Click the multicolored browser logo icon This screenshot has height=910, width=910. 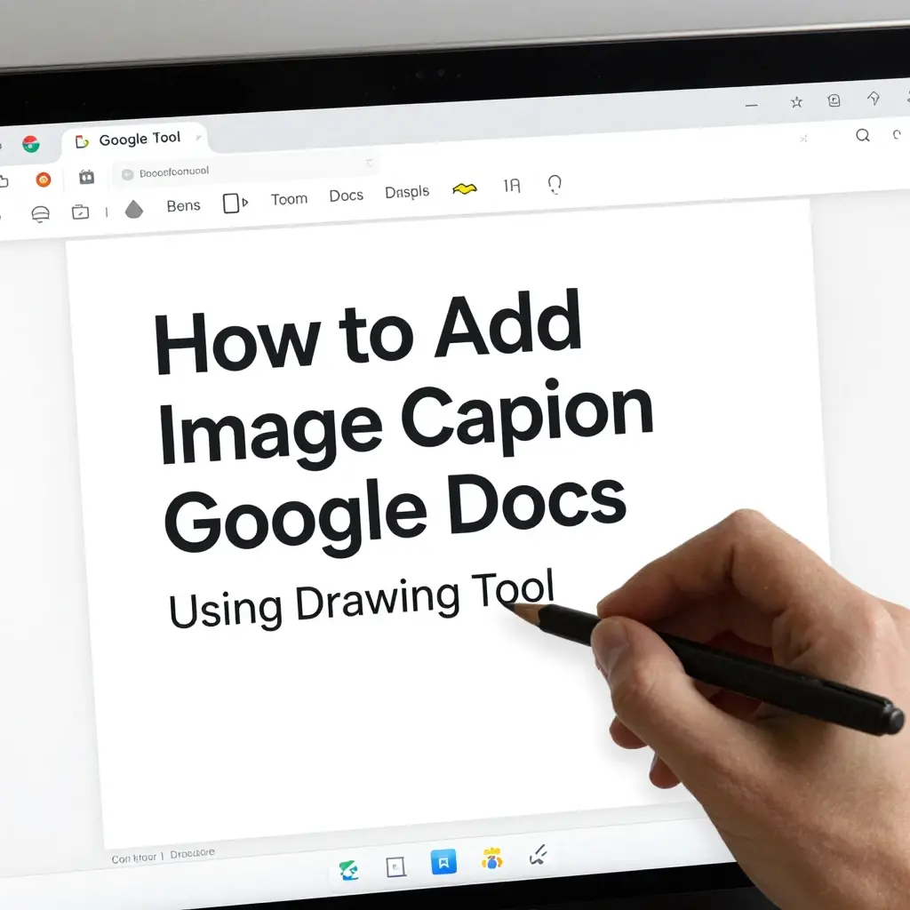point(31,144)
